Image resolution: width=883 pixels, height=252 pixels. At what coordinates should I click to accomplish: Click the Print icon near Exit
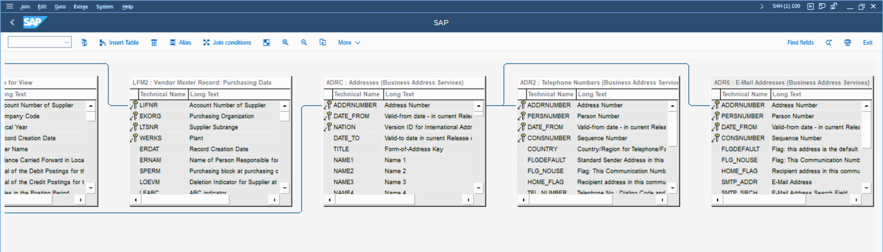[x=847, y=42]
